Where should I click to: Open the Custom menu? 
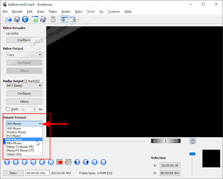[x=114, y=11]
